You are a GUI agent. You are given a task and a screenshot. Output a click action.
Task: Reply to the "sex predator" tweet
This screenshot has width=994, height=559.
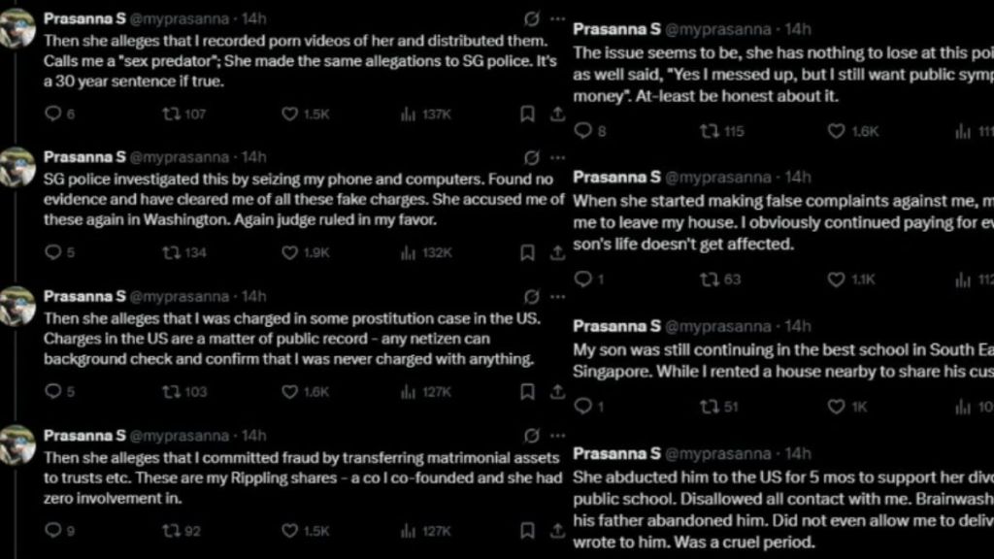(x=53, y=114)
